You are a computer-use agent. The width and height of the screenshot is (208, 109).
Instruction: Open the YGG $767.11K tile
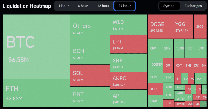pos(183,26)
